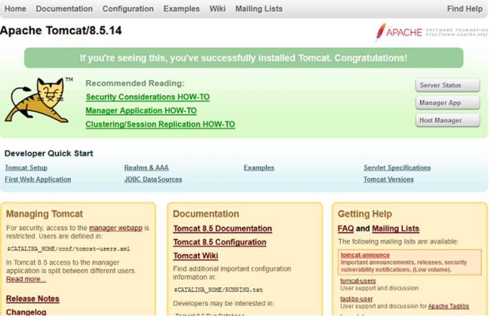Open the JDBC DataSources link
Image resolution: width=489 pixels, height=316 pixels.
153,180
